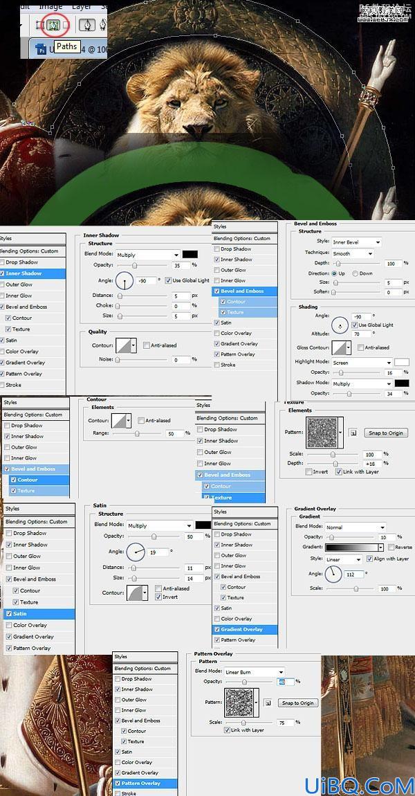Select the Shape layers mode icon
This screenshot has height=796, width=415.
click(x=40, y=24)
